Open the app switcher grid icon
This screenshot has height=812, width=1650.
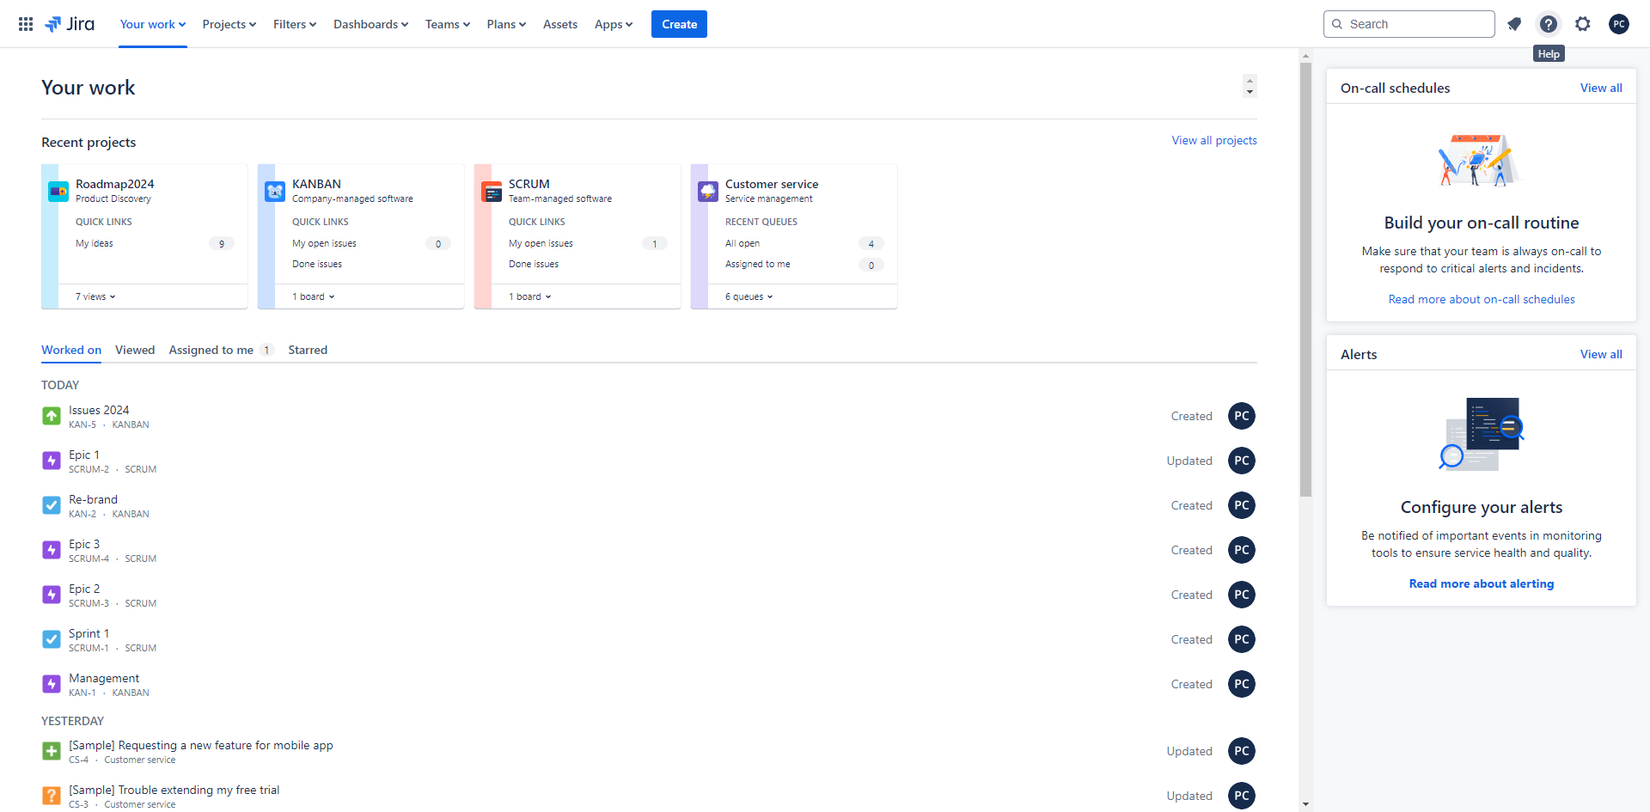26,24
